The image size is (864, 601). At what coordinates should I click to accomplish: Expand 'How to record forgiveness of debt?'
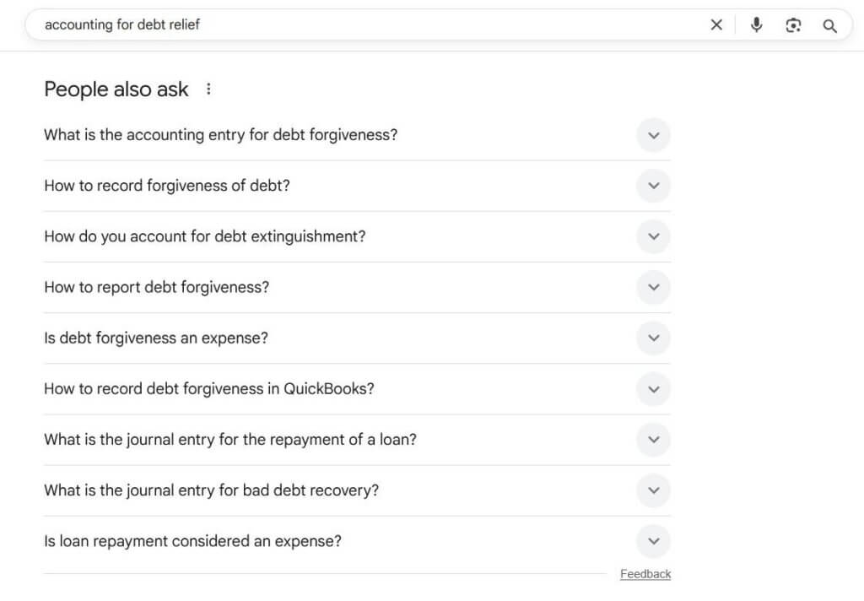653,186
